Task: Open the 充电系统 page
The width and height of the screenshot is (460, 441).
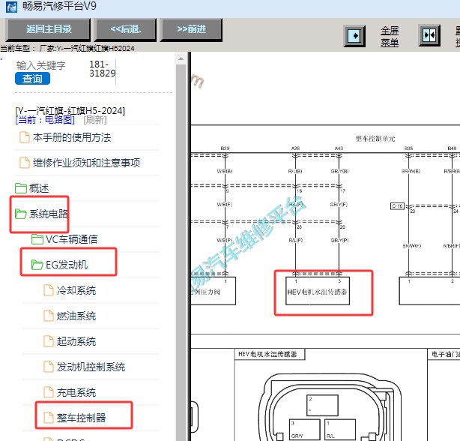Action: point(76,392)
